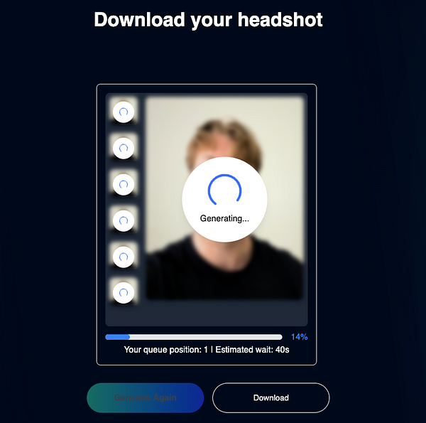This screenshot has height=423, width=426.
Task: Open the fourth loading thumbnail from top
Action: click(x=124, y=220)
